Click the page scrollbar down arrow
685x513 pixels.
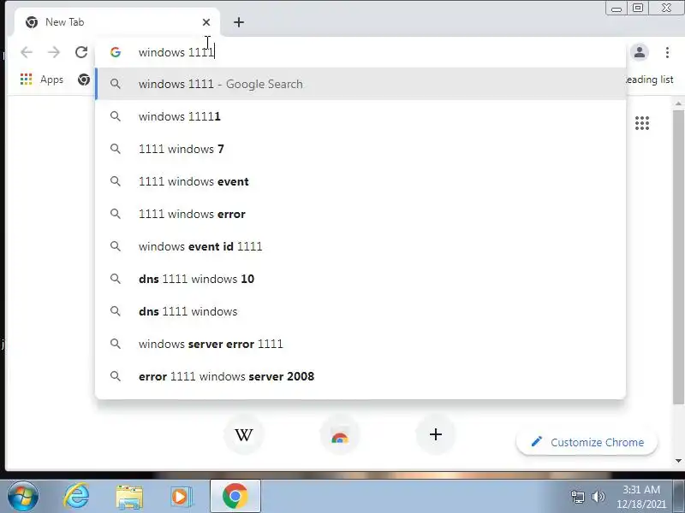(x=678, y=461)
